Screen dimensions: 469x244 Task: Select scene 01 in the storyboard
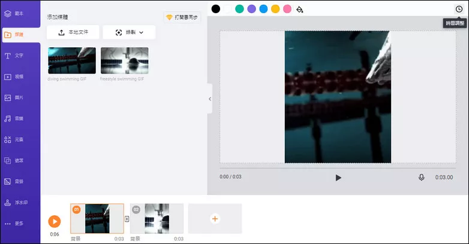pyautogui.click(x=97, y=219)
